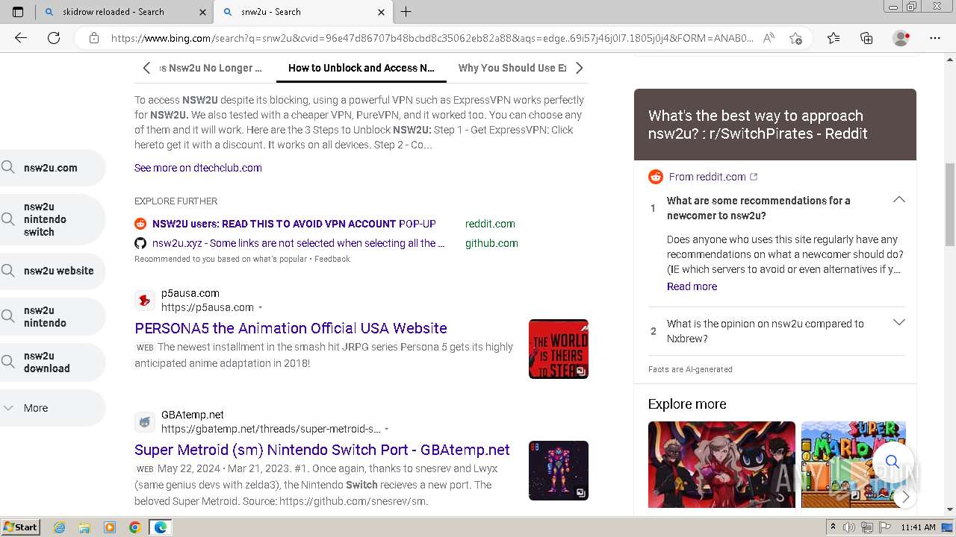Open File Explorer folder in taskbar

[84, 527]
